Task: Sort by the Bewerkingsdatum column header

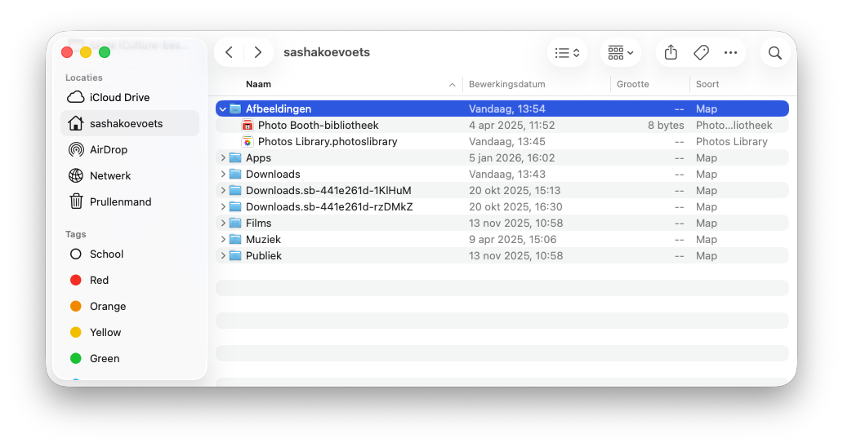Action: [x=506, y=84]
